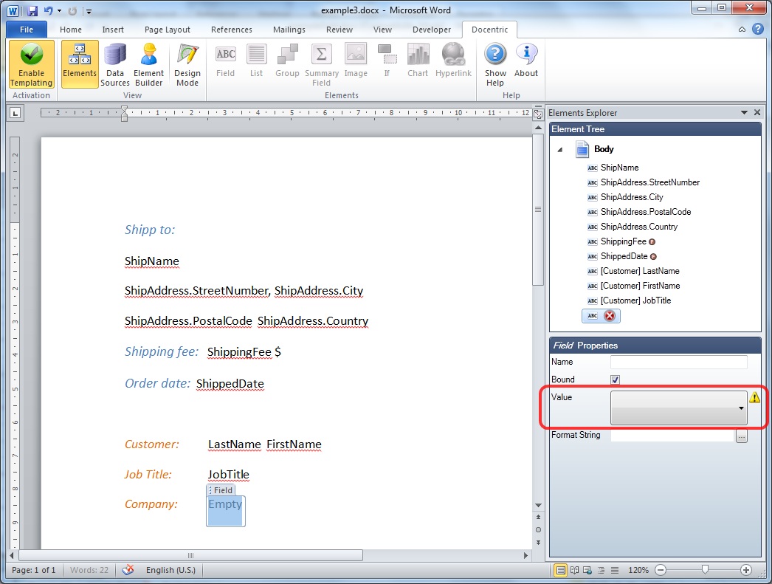Click the Value warning icon
This screenshot has width=772, height=584.
coord(754,397)
